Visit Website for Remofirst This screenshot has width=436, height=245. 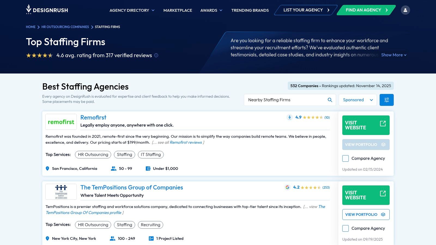tap(366, 125)
